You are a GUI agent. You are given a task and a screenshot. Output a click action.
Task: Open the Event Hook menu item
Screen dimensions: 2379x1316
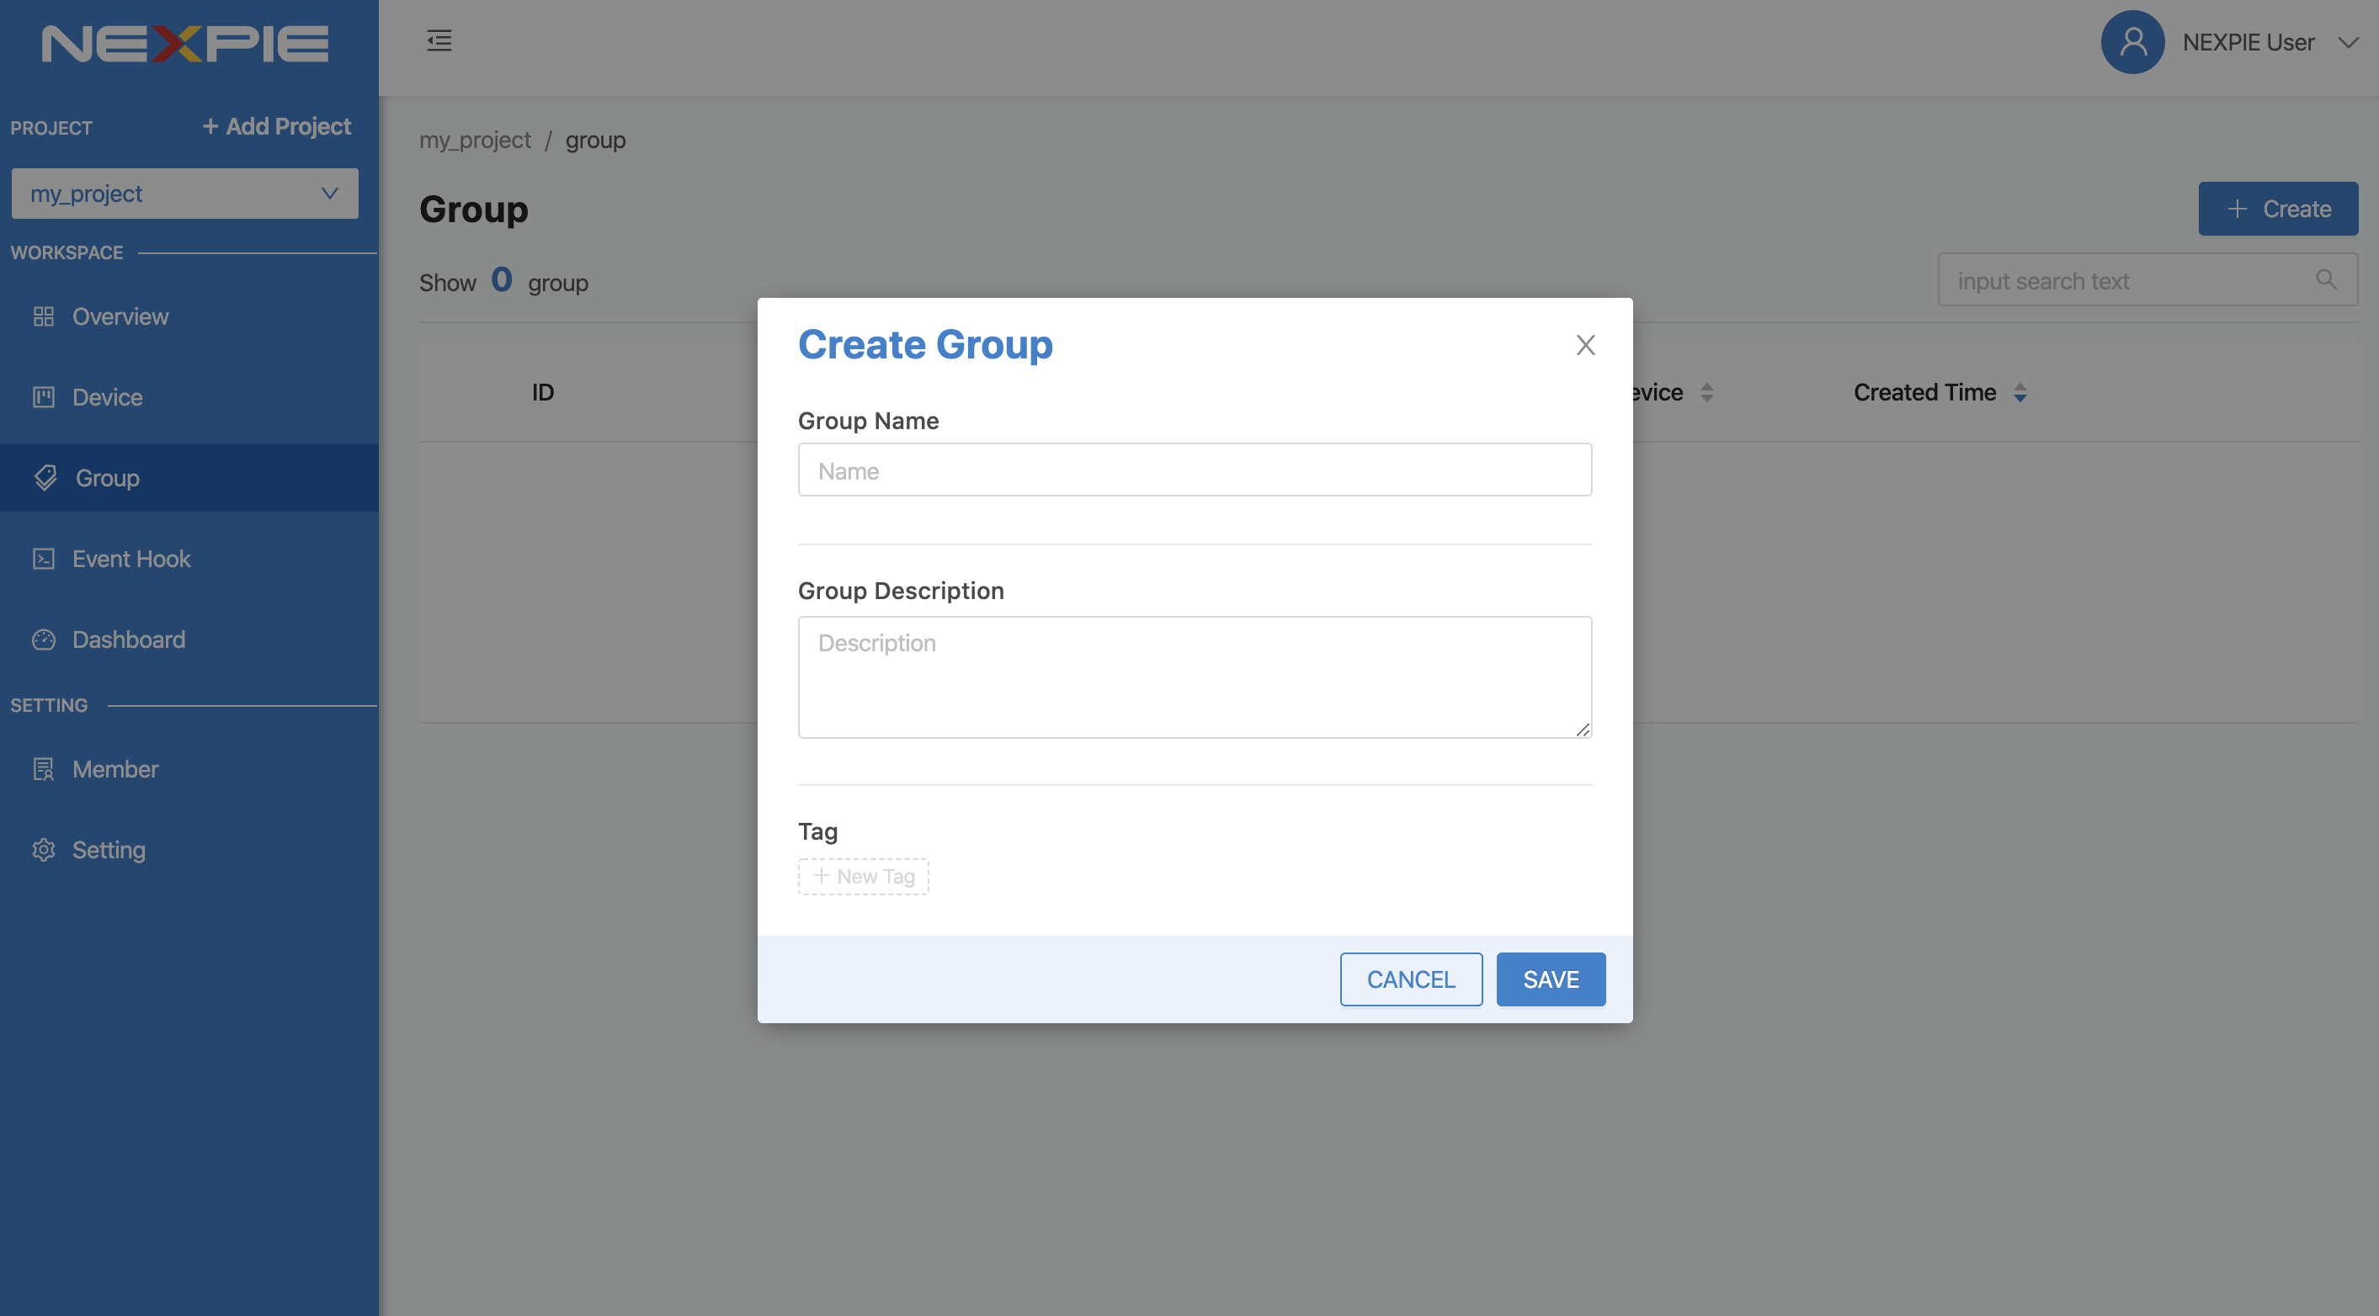coord(189,559)
